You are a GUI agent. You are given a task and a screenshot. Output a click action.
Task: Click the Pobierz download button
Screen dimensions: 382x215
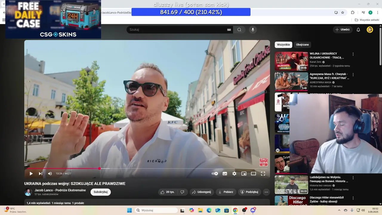point(226,192)
